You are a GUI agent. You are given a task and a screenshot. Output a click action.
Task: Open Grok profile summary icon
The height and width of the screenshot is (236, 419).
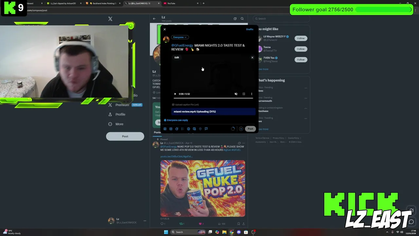235,19
